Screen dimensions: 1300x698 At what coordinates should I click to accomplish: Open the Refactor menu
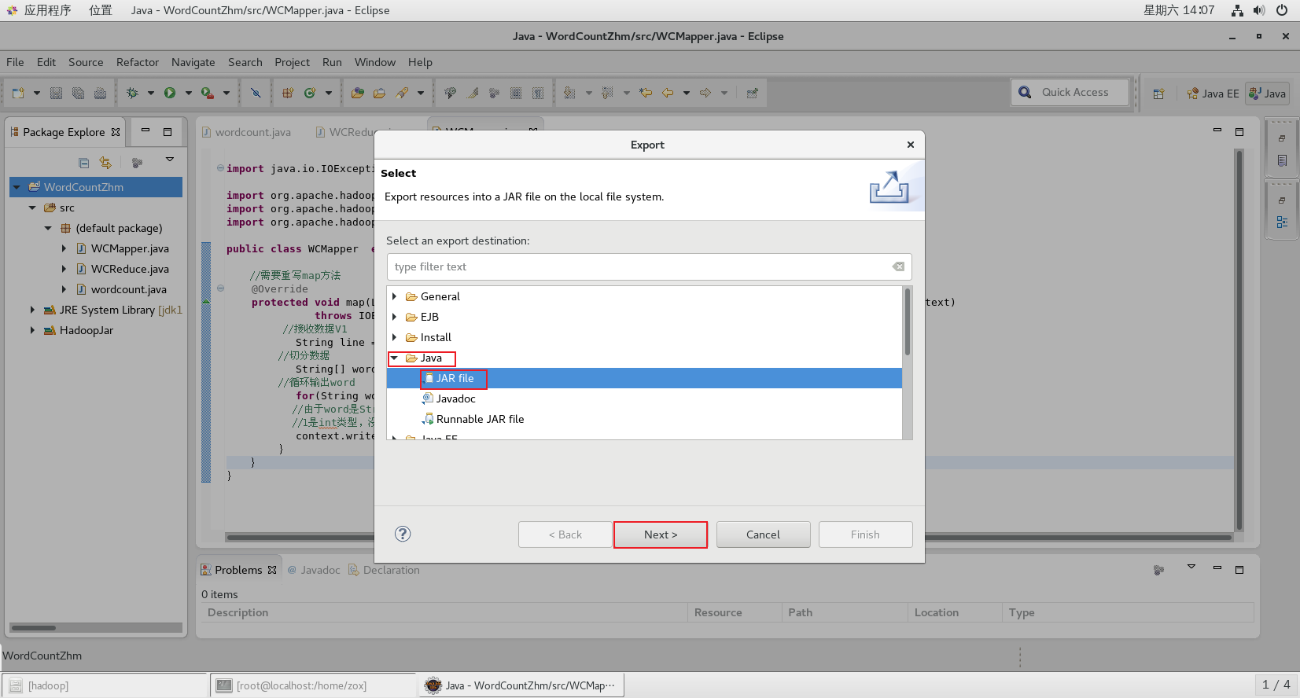click(x=138, y=62)
